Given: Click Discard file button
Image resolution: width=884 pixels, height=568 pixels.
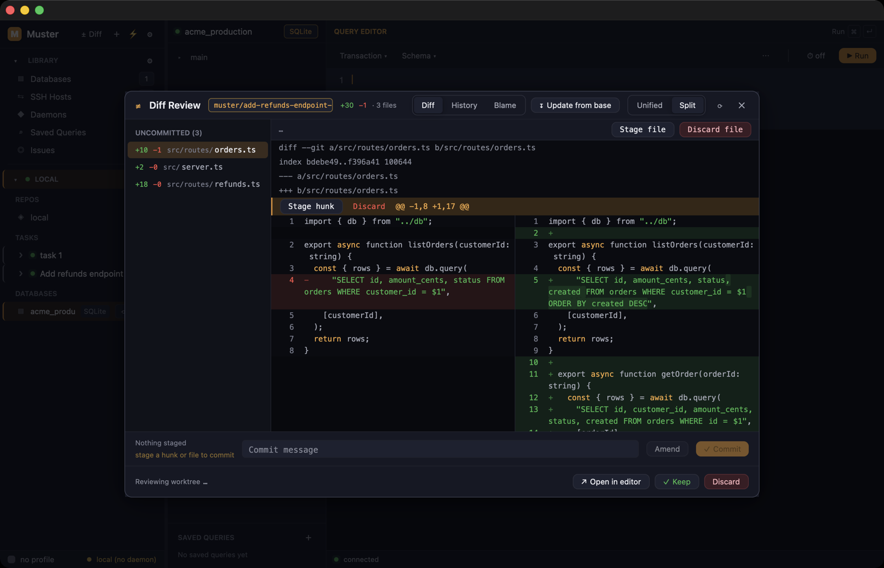Looking at the screenshot, I should pos(715,129).
